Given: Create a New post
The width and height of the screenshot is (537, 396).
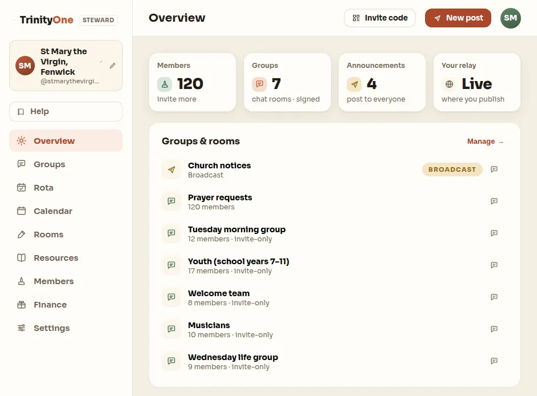Looking at the screenshot, I should click(458, 18).
